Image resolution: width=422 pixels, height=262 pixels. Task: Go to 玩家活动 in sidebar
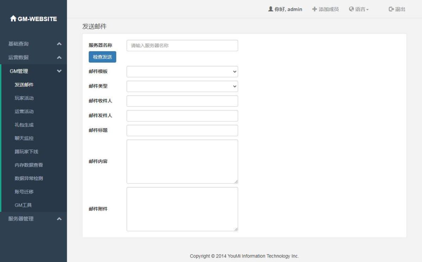(24, 98)
